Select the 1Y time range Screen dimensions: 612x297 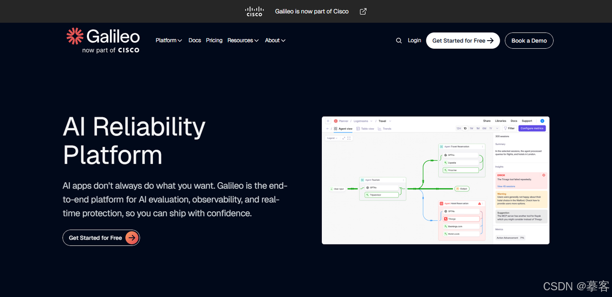tap(491, 128)
